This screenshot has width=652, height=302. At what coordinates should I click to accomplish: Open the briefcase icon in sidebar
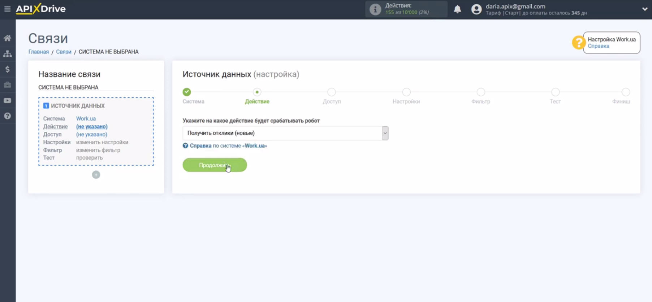click(7, 85)
